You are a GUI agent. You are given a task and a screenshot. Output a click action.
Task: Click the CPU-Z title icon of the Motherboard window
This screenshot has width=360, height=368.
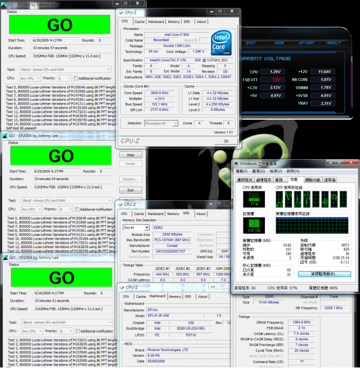pos(122,288)
